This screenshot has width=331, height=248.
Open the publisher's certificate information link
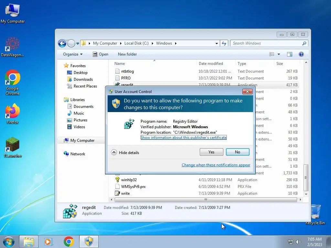tap(184, 138)
